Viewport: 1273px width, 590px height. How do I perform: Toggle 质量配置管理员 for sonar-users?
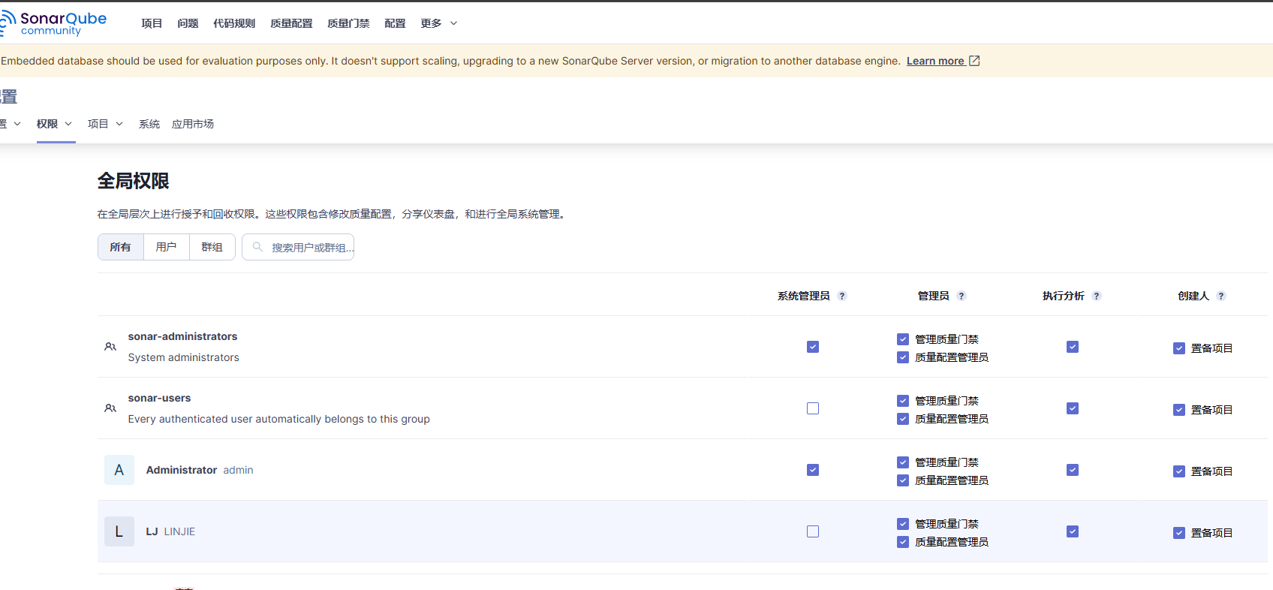903,419
